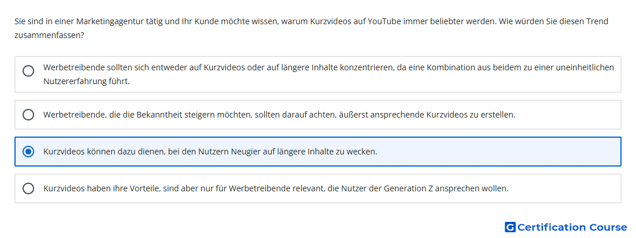The height and width of the screenshot is (238, 636).
Task: Click the word 'zusammenfassen?' in the question
Action: coord(50,36)
